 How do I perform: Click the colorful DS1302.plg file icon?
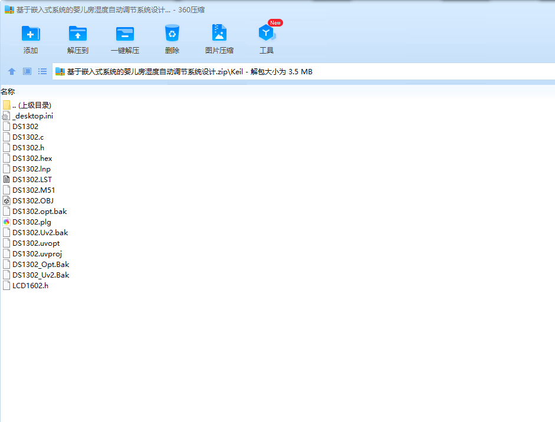(6, 222)
